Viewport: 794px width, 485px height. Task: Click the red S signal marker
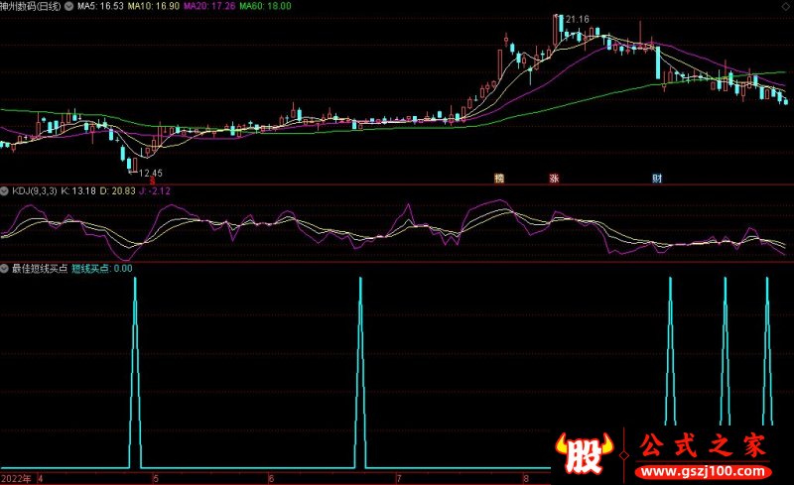click(x=152, y=181)
